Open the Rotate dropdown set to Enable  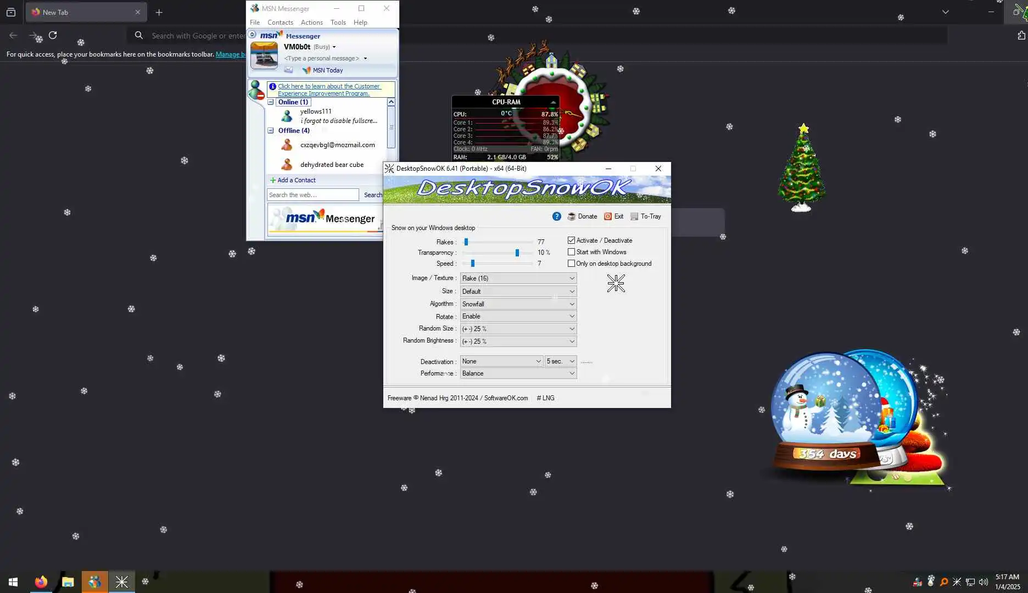tap(518, 316)
